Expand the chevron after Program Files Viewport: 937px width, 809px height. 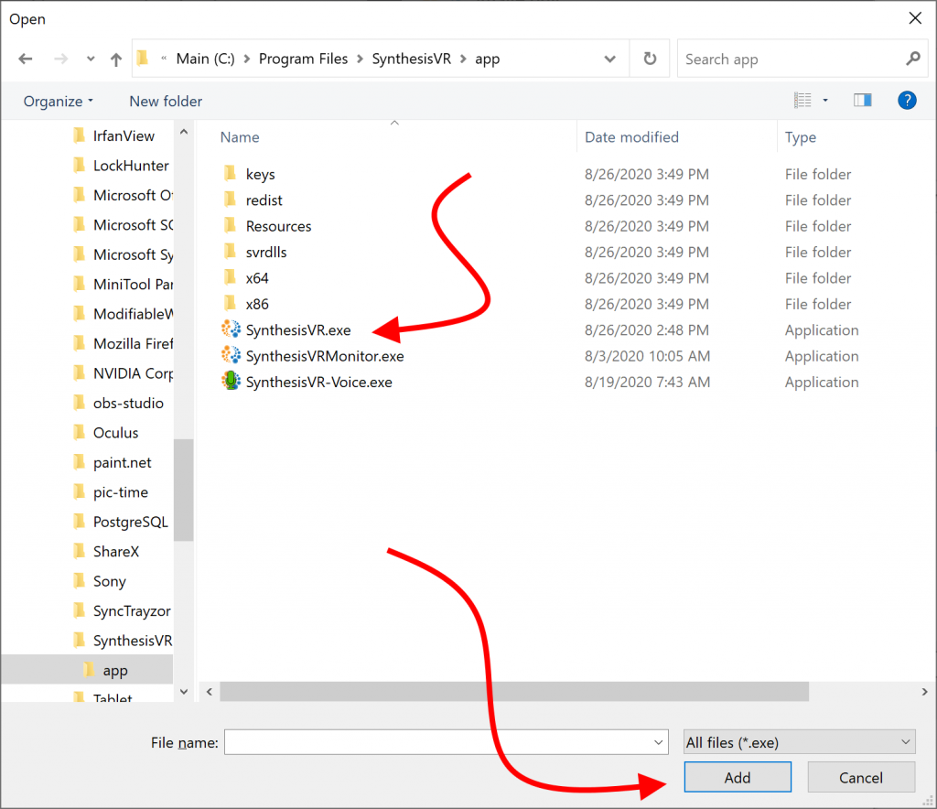pos(360,59)
